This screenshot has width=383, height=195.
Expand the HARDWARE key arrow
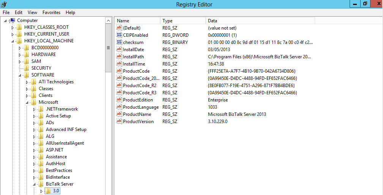(20, 55)
